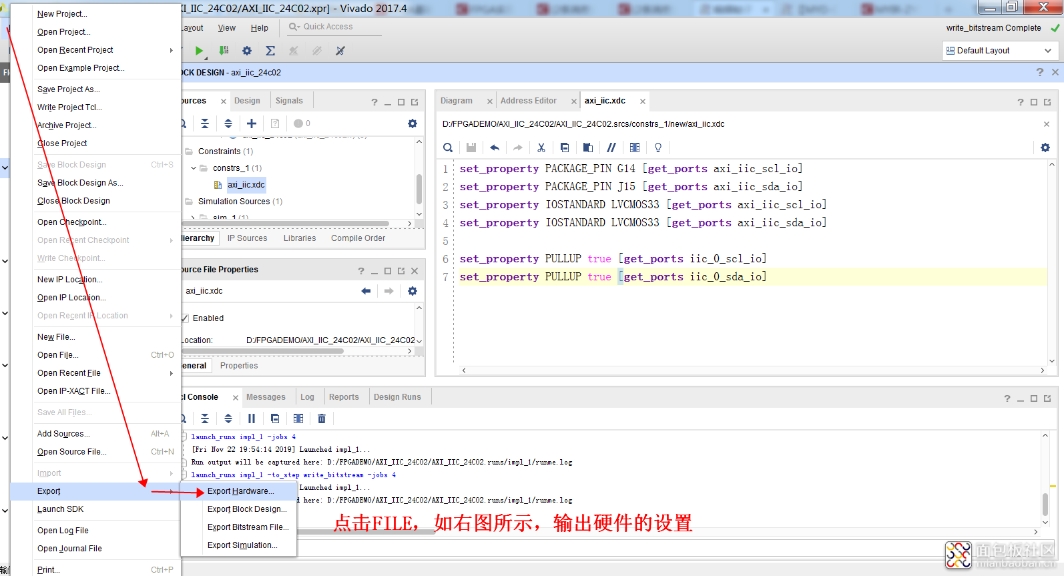Click Sources tree vertical scrollbar

419,189
